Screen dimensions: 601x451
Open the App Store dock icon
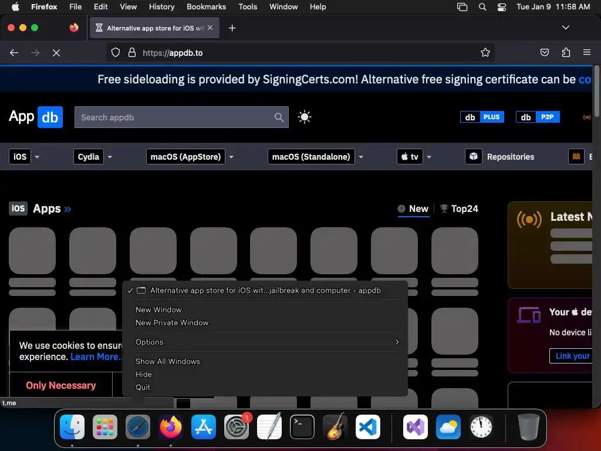(x=204, y=427)
